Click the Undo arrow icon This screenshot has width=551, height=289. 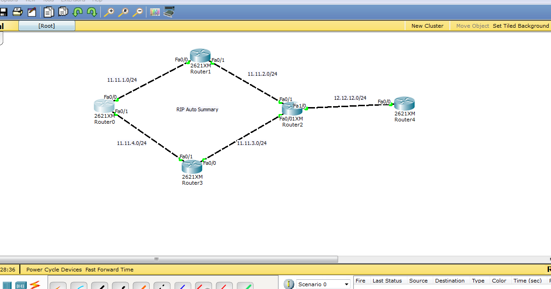coord(78,12)
